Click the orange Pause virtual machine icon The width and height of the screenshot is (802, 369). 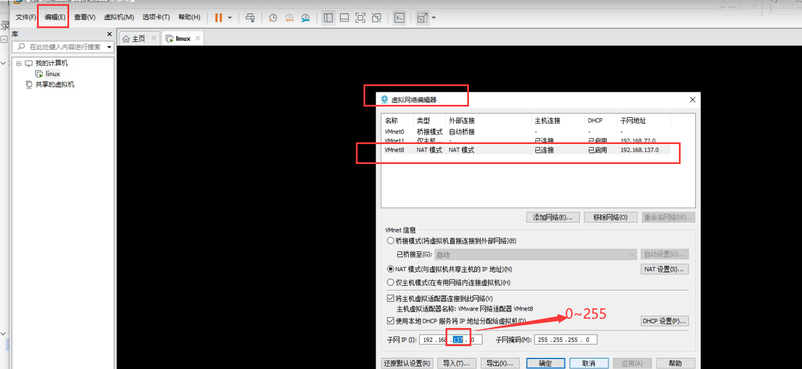point(219,18)
